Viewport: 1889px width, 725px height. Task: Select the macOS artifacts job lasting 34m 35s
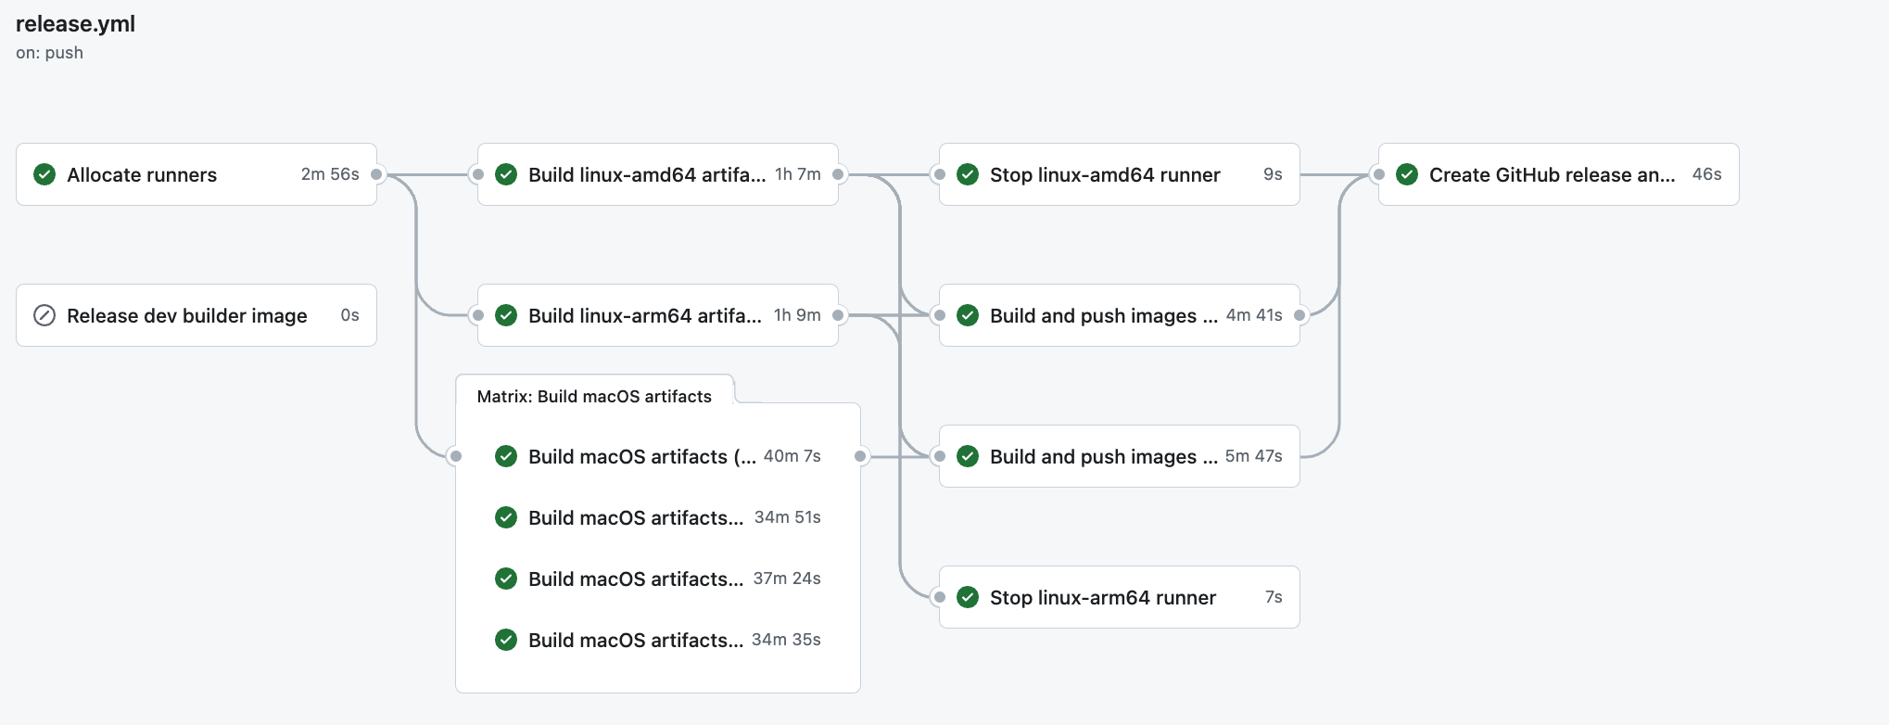click(x=635, y=641)
